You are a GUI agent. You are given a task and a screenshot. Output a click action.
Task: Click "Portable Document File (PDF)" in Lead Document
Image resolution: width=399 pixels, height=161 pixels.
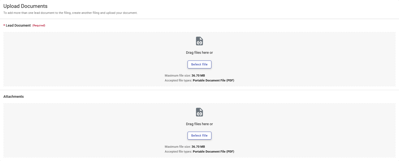213,80
